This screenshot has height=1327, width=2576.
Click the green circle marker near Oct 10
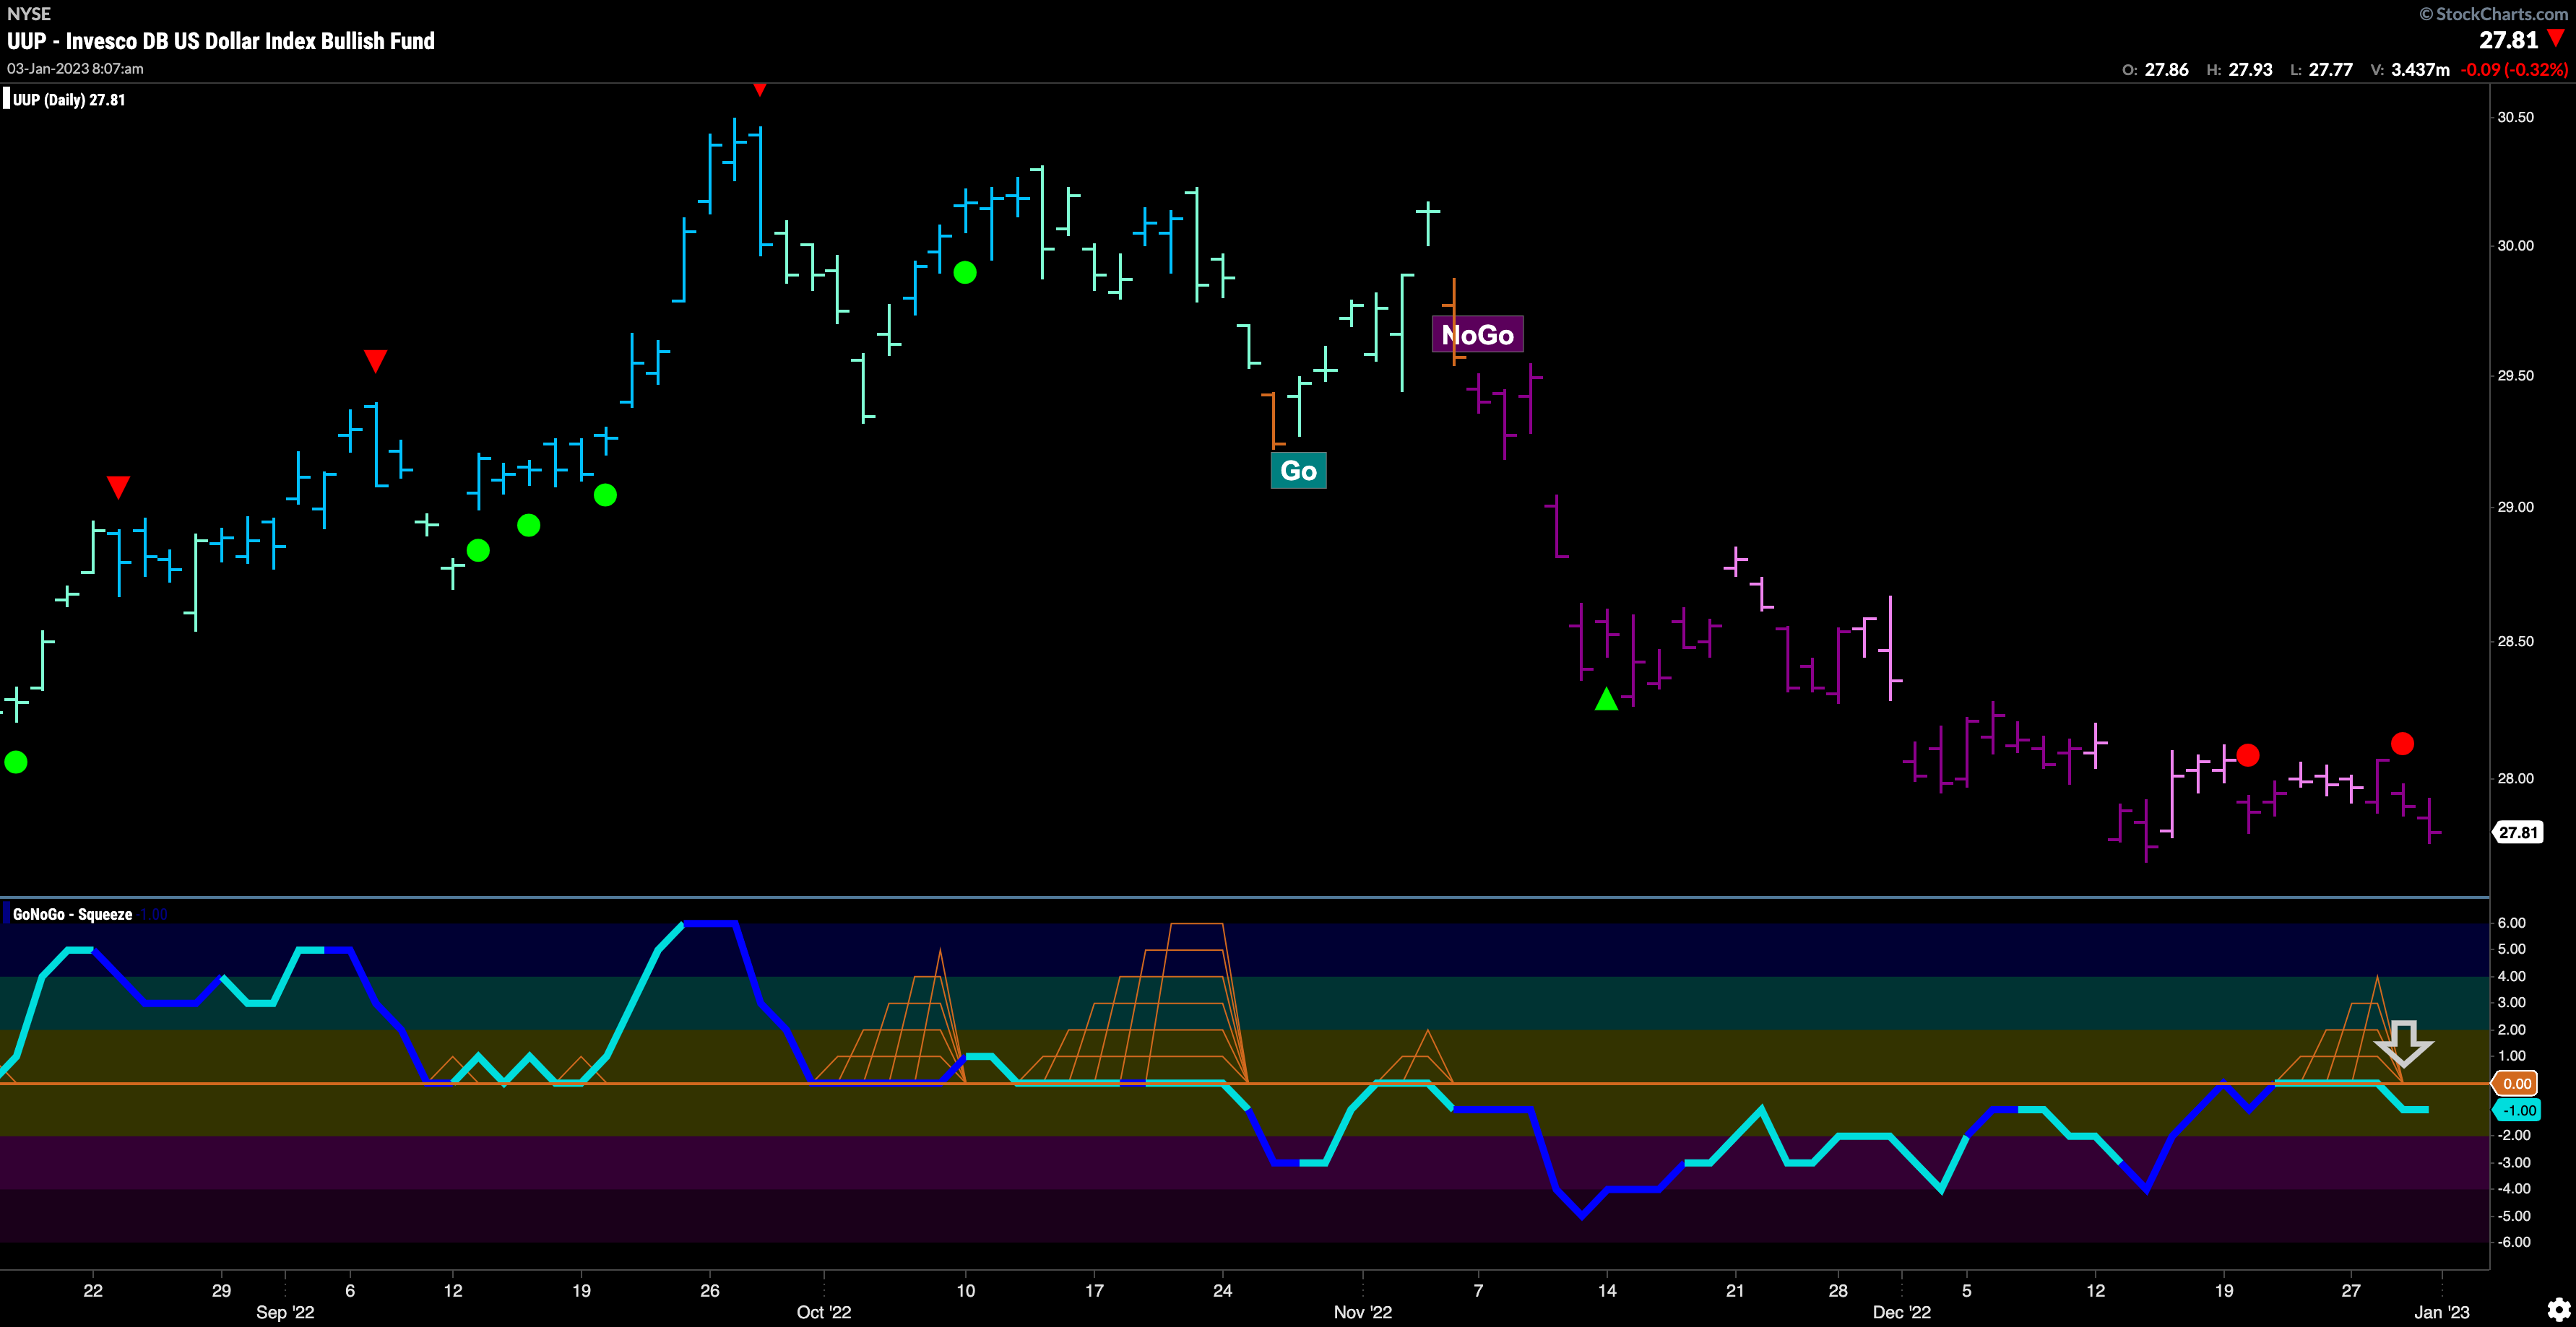point(964,271)
